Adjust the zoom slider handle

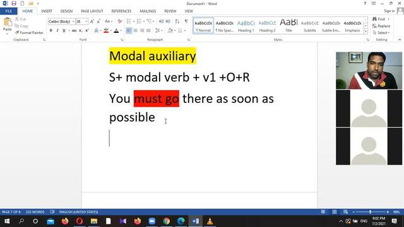pyautogui.click(x=371, y=212)
